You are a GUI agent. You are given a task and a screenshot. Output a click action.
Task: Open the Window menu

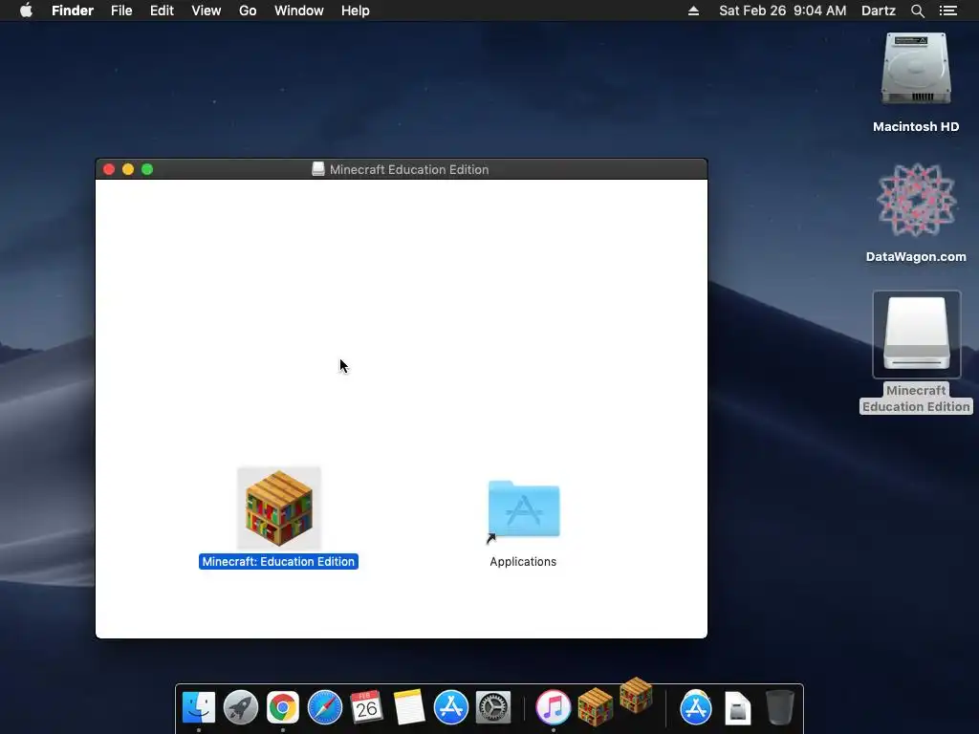point(299,11)
